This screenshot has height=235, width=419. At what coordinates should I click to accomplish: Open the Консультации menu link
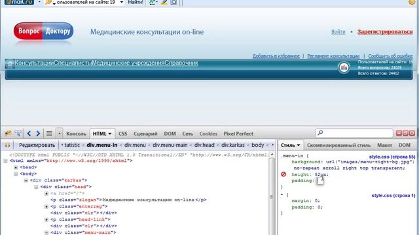click(34, 63)
